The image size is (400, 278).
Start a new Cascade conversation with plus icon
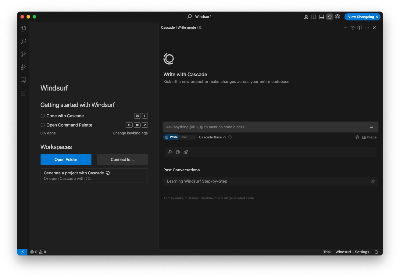[345, 28]
